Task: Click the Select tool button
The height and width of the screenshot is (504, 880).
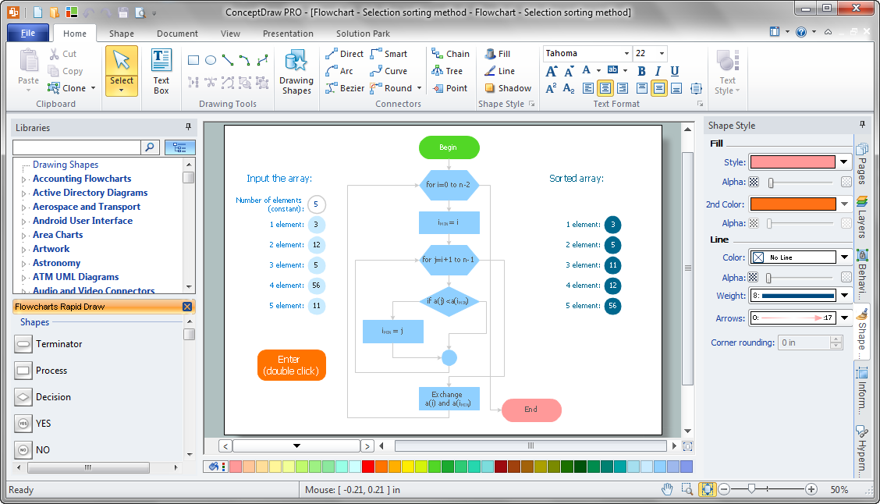Action: (x=121, y=71)
